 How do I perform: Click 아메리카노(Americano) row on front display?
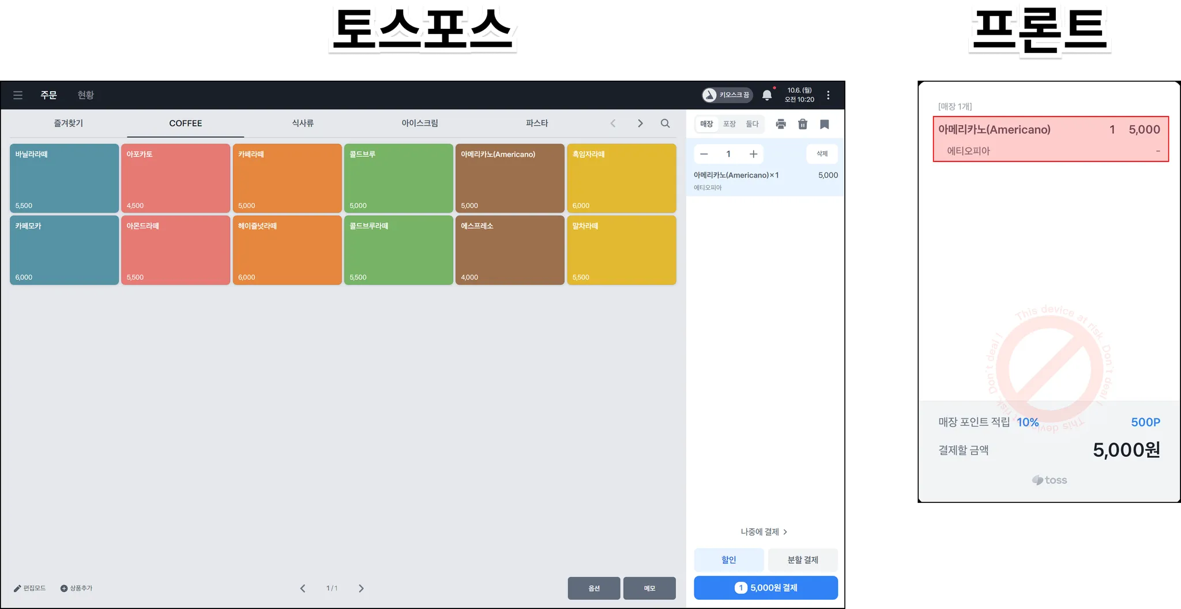[x=1051, y=139]
